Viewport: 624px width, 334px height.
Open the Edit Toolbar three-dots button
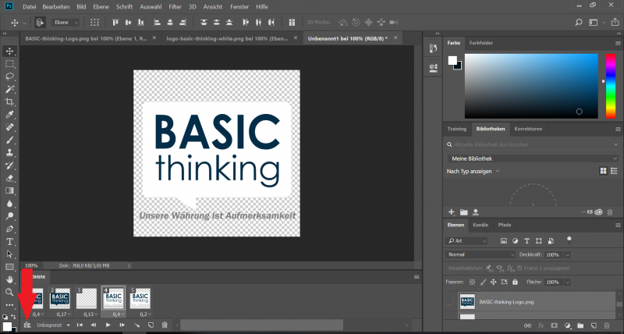9,305
